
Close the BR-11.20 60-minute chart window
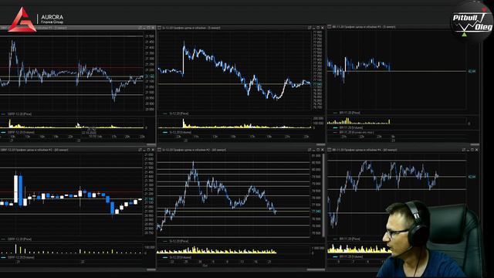pyautogui.click(x=476, y=150)
